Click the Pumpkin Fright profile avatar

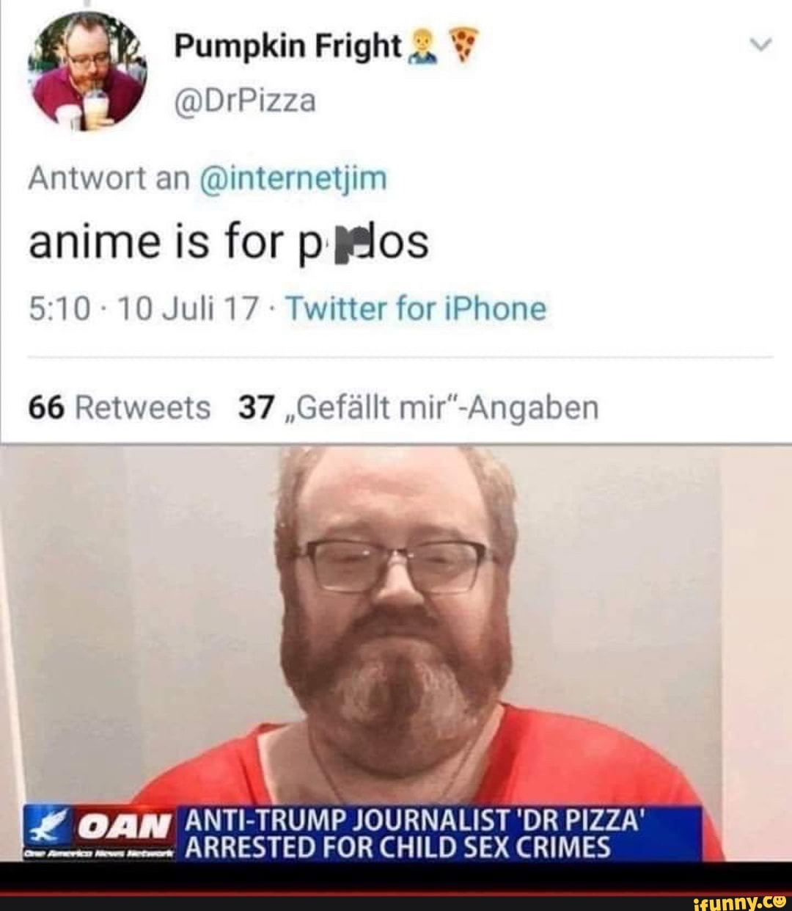pos(87,71)
